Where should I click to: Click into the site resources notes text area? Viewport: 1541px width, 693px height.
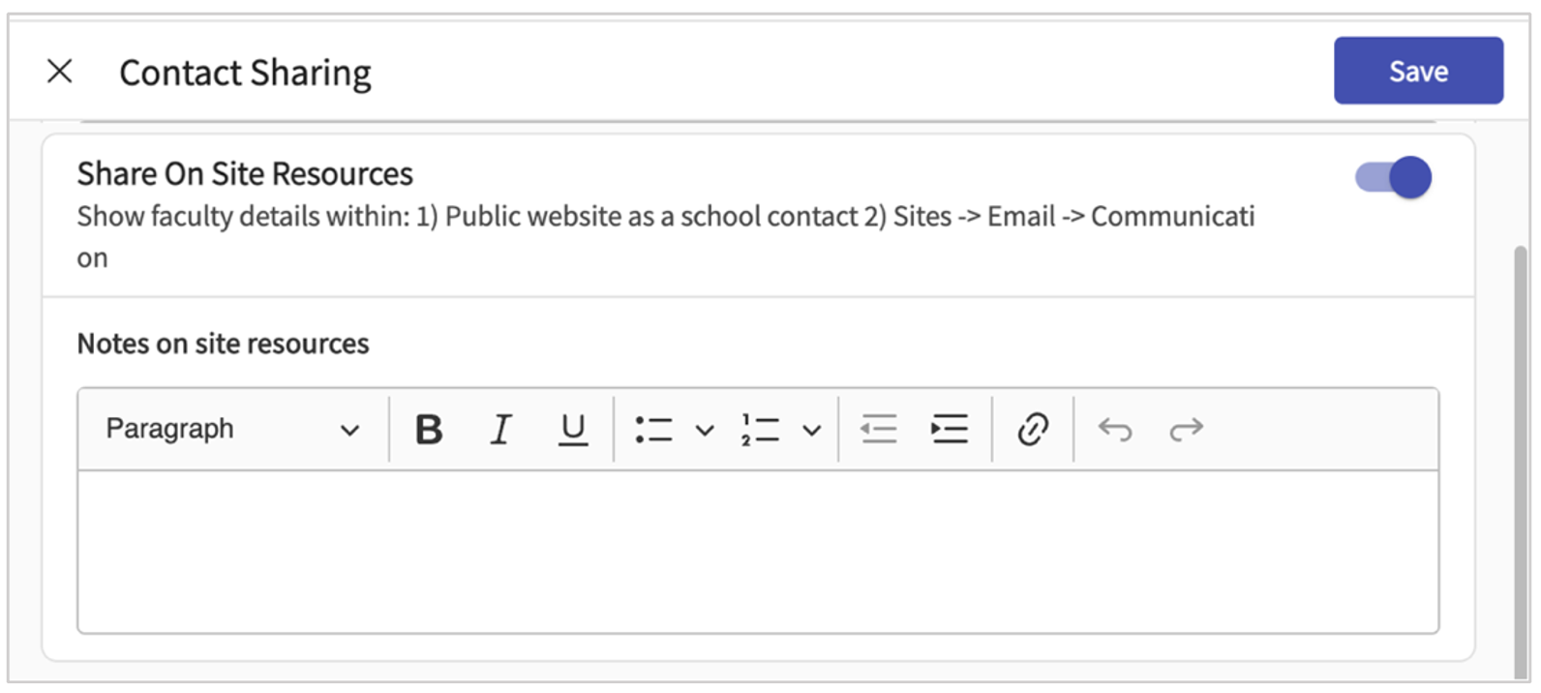click(758, 552)
